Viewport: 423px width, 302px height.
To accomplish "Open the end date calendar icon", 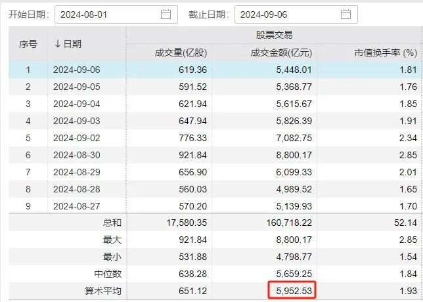I will coord(346,14).
